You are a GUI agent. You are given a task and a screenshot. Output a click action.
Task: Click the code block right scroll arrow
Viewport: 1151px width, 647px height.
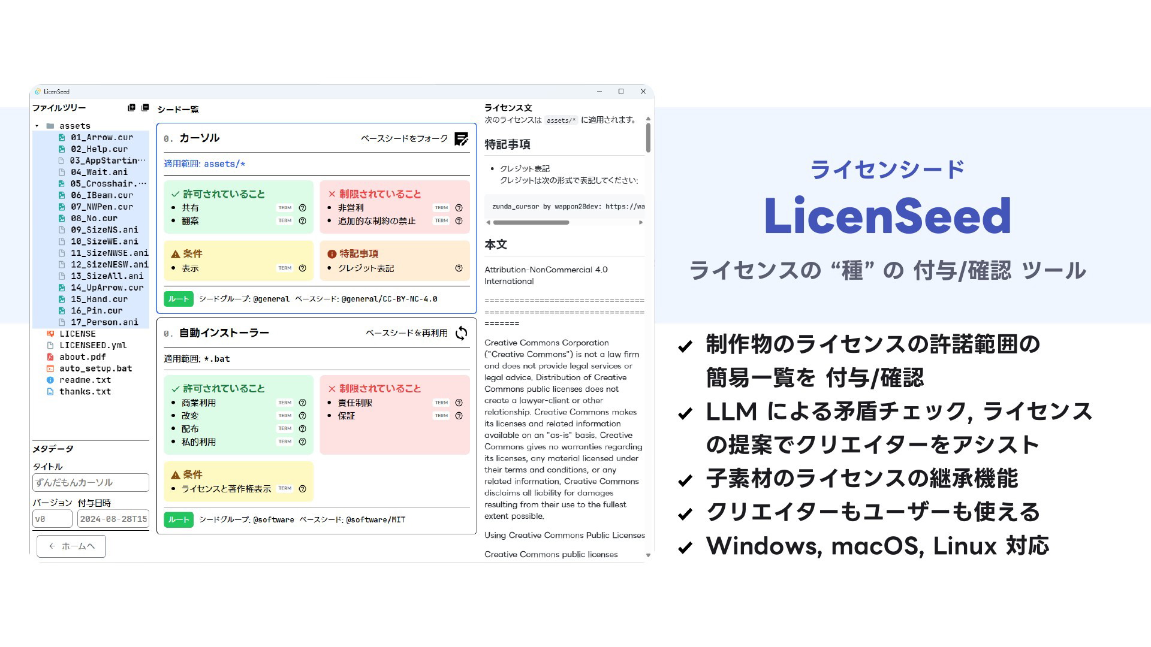[x=641, y=223]
